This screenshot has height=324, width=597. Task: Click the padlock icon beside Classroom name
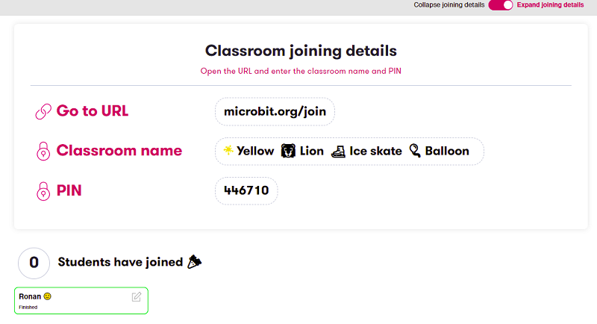[x=43, y=151]
